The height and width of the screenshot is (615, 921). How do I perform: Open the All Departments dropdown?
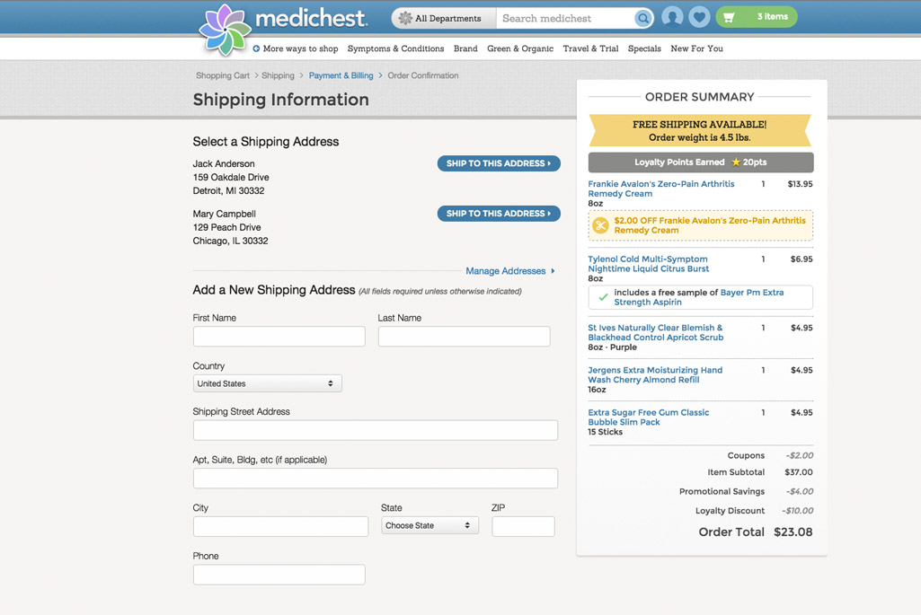tap(439, 18)
